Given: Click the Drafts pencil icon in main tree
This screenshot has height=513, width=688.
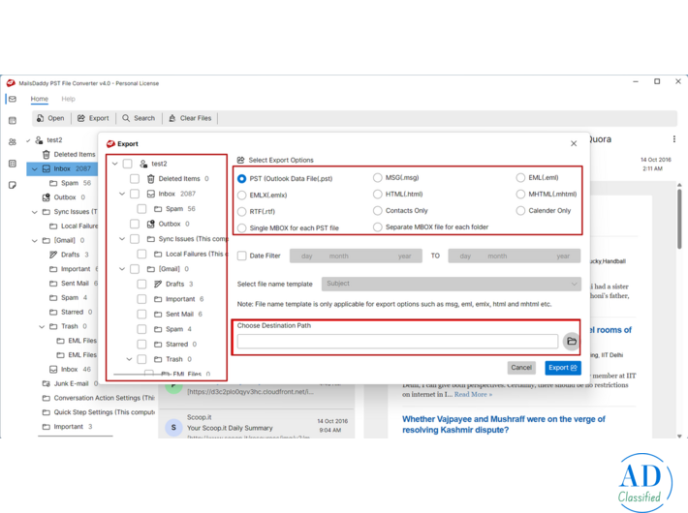Looking at the screenshot, I should tap(53, 255).
